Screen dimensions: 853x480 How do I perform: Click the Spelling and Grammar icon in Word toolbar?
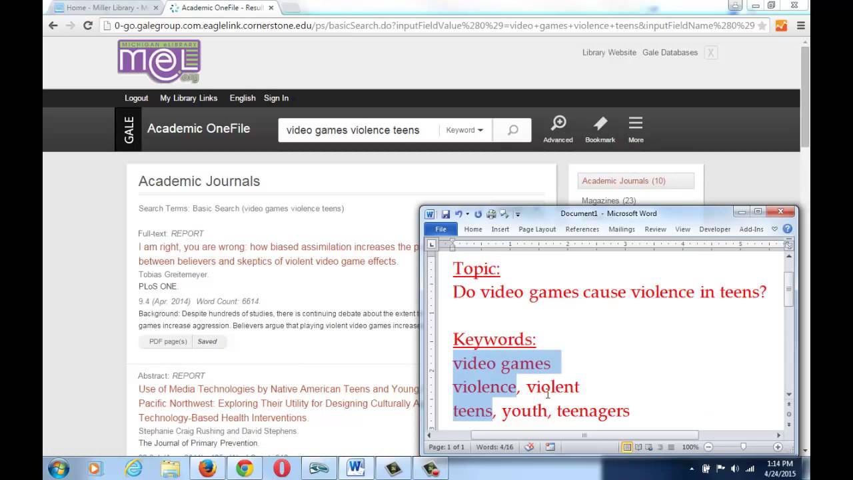pos(504,214)
